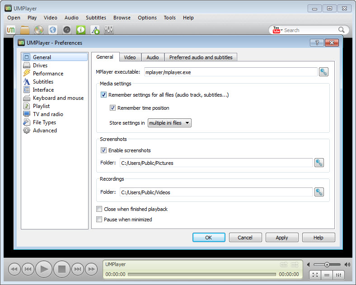The width and height of the screenshot is (356, 285).
Task: Toggle shuffle icon in display panel
Action: [x=295, y=264]
